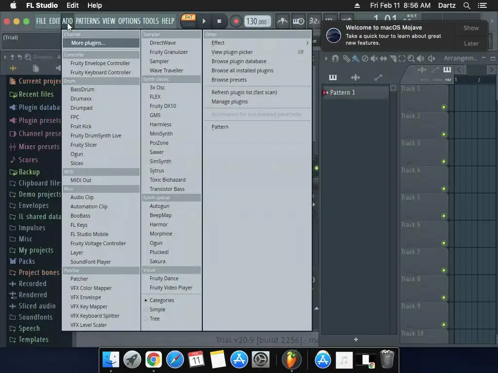The height and width of the screenshot is (373, 498).
Task: Choose More plugins... menu entry
Action: coord(101,43)
